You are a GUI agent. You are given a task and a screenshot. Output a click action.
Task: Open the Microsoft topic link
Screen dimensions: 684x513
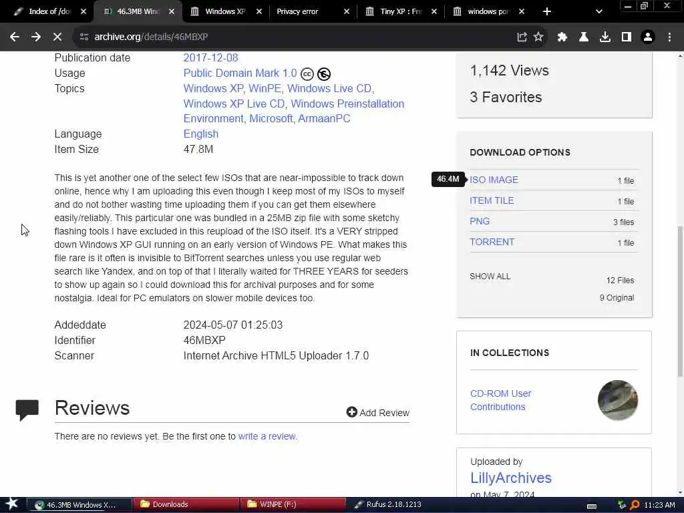tap(271, 119)
